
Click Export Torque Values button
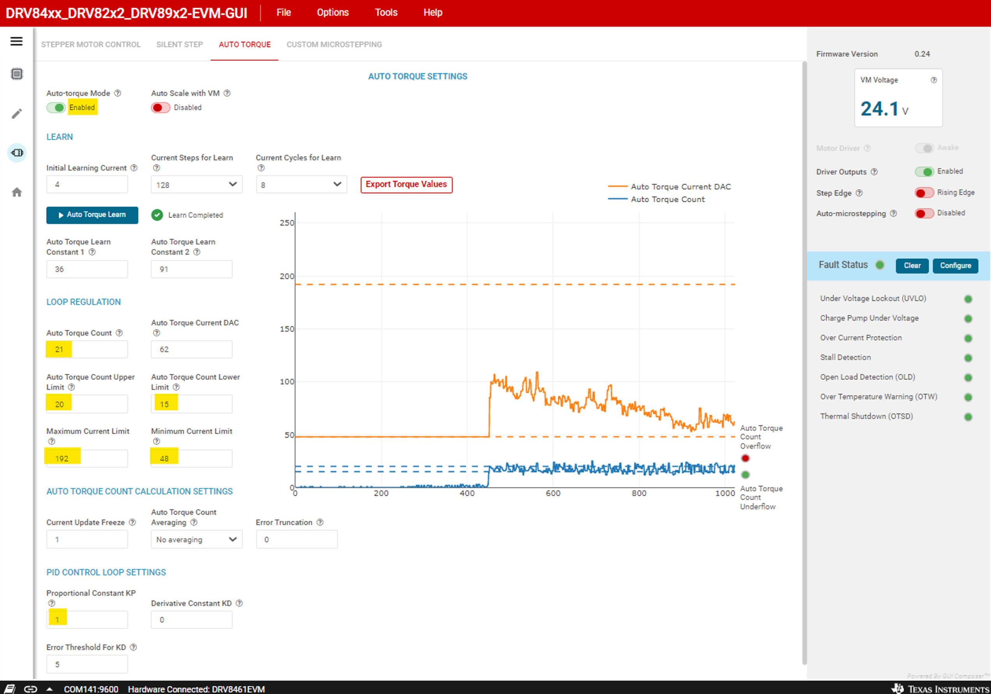[406, 185]
